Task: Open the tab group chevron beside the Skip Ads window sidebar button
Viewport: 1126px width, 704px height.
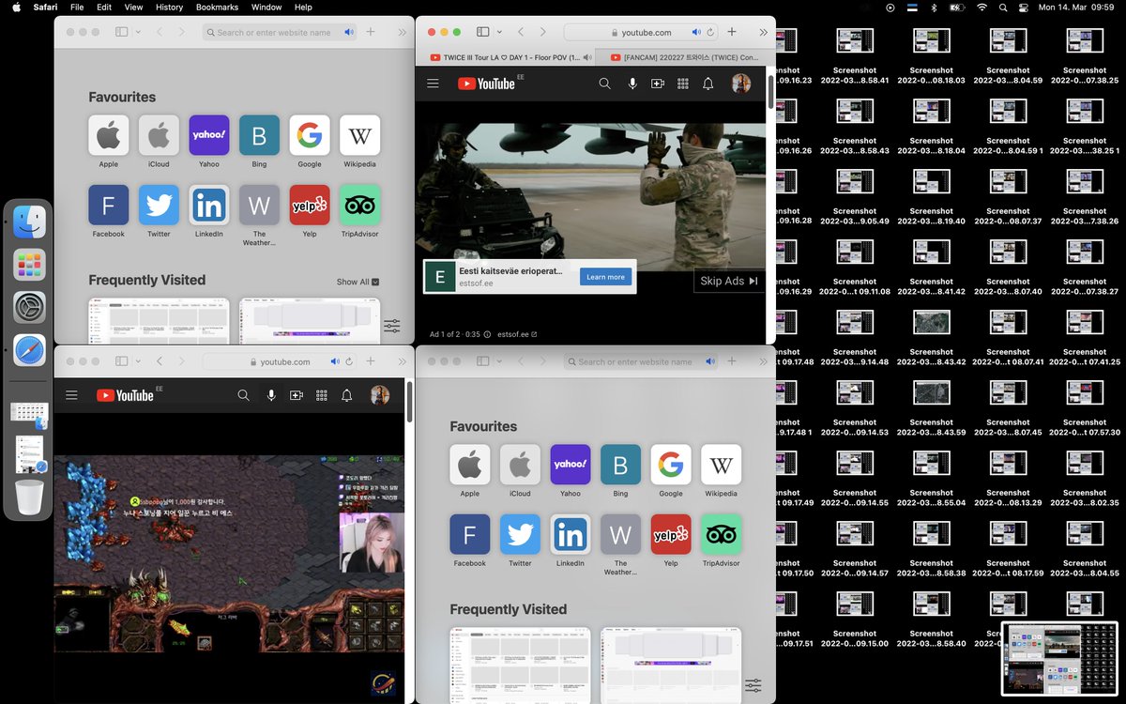Action: tap(499, 32)
